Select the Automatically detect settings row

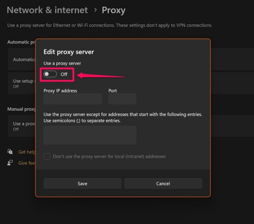click(22, 59)
